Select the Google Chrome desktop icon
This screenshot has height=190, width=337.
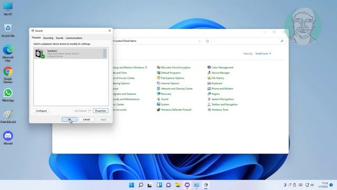pos(8,75)
